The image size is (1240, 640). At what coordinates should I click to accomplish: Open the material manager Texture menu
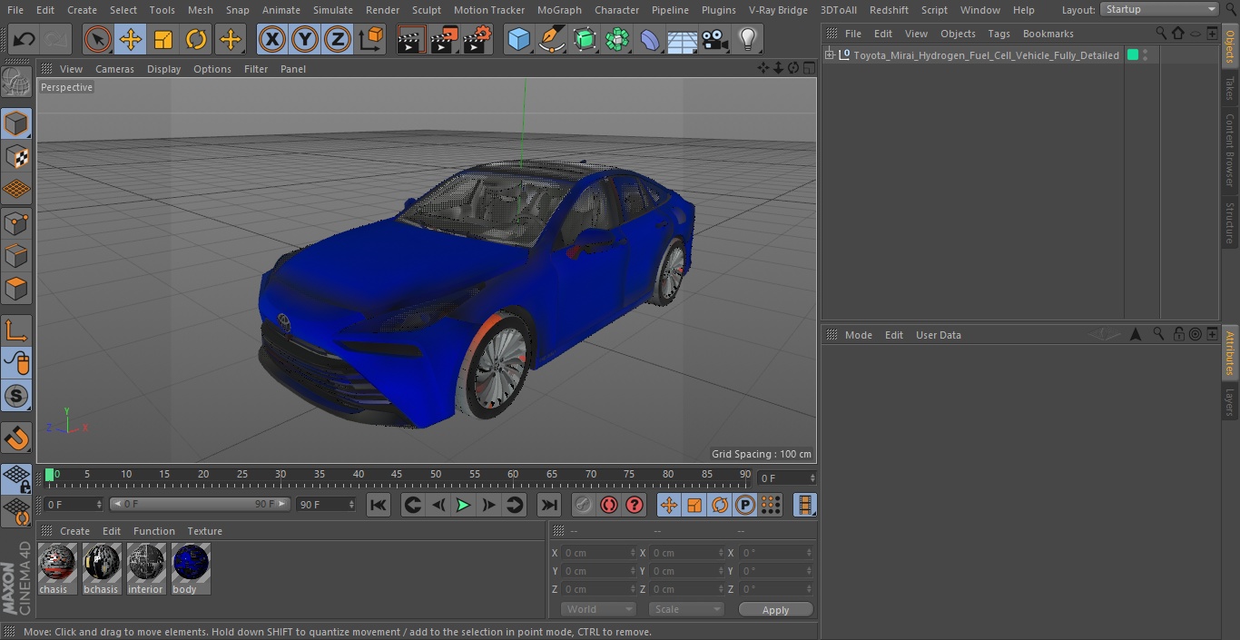coord(204,531)
